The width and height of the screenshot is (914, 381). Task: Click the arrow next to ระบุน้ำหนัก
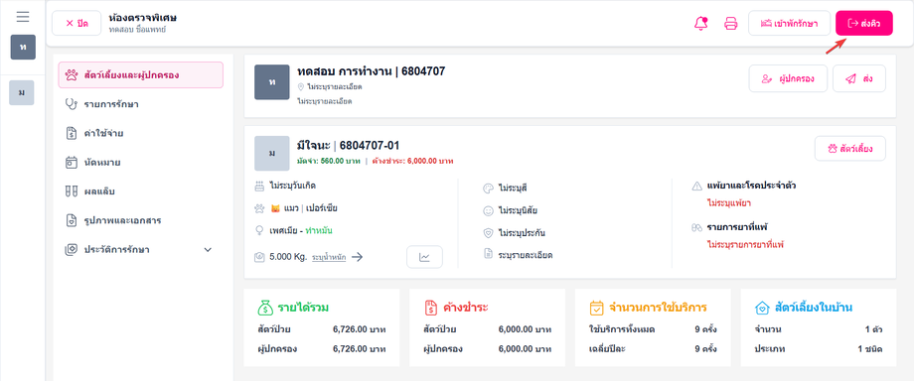tap(358, 257)
